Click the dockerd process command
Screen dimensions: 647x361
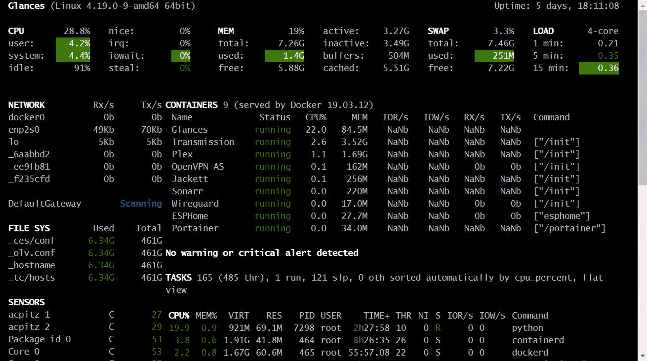click(x=530, y=353)
